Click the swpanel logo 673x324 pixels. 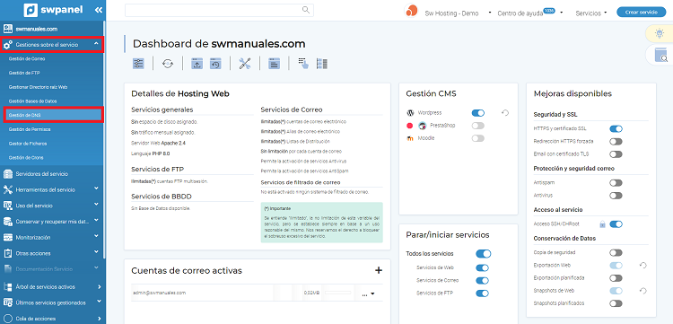53,10
